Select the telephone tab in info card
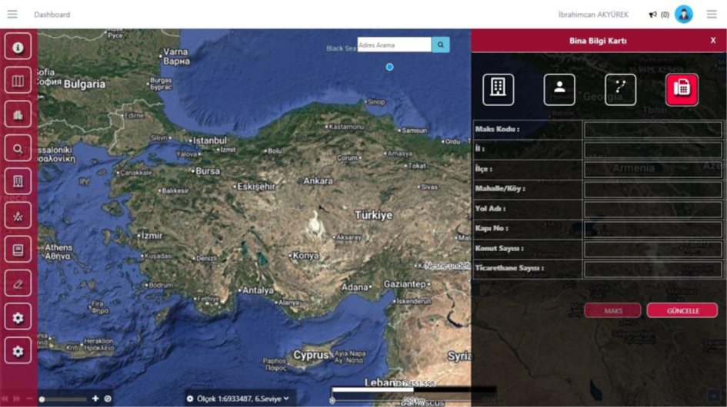This screenshot has height=407, width=727. [x=682, y=89]
